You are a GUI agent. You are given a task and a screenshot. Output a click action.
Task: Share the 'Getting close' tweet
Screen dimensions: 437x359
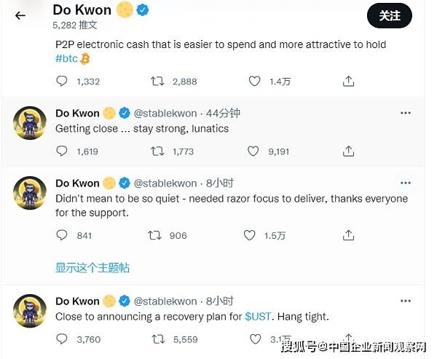click(x=349, y=151)
